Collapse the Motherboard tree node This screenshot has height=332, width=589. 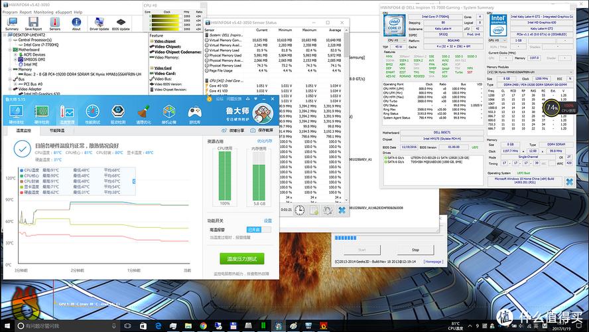pyautogui.click(x=10, y=50)
